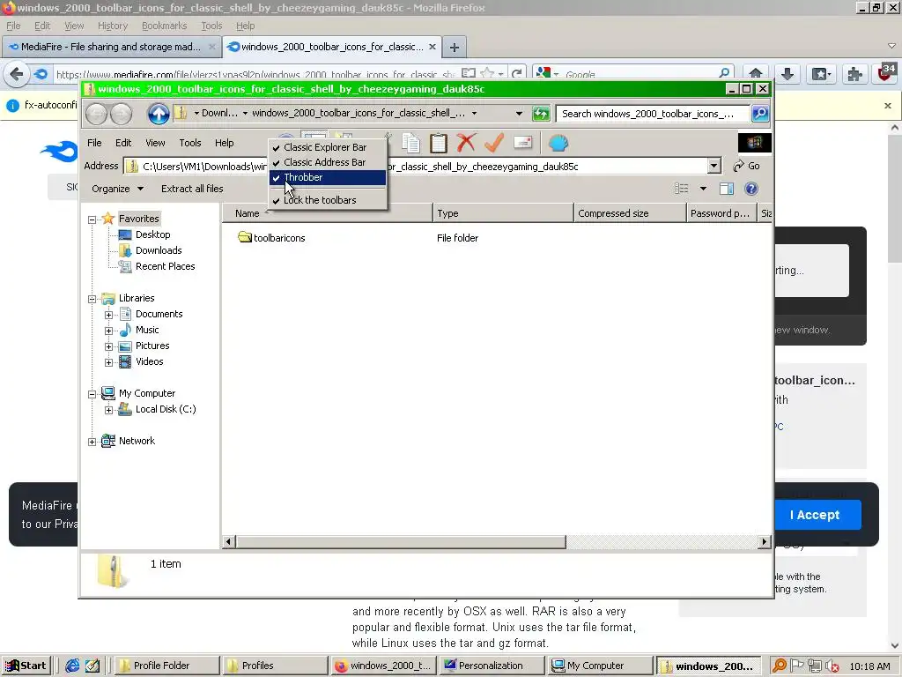Expand the Pictures library node
The height and width of the screenshot is (677, 902).
coord(108,346)
